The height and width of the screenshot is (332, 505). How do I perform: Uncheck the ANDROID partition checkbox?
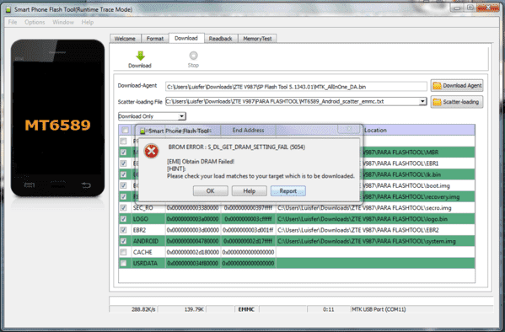coord(123,241)
